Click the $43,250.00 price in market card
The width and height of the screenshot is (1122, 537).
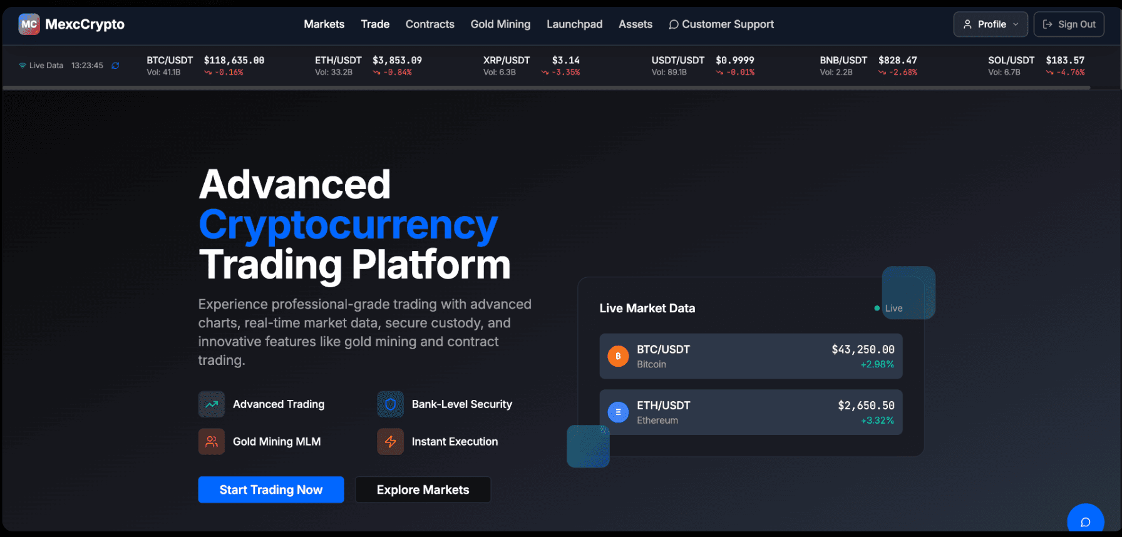[863, 349]
